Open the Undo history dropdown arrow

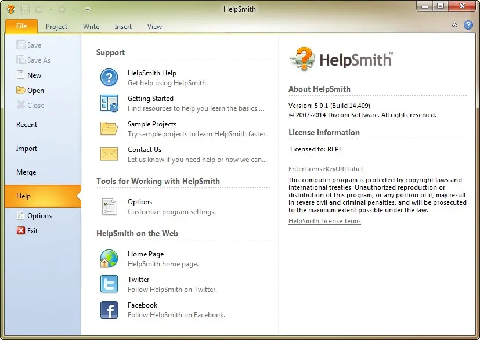[x=50, y=9]
